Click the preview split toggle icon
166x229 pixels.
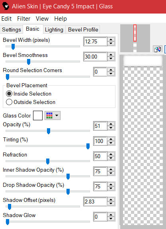click(158, 49)
